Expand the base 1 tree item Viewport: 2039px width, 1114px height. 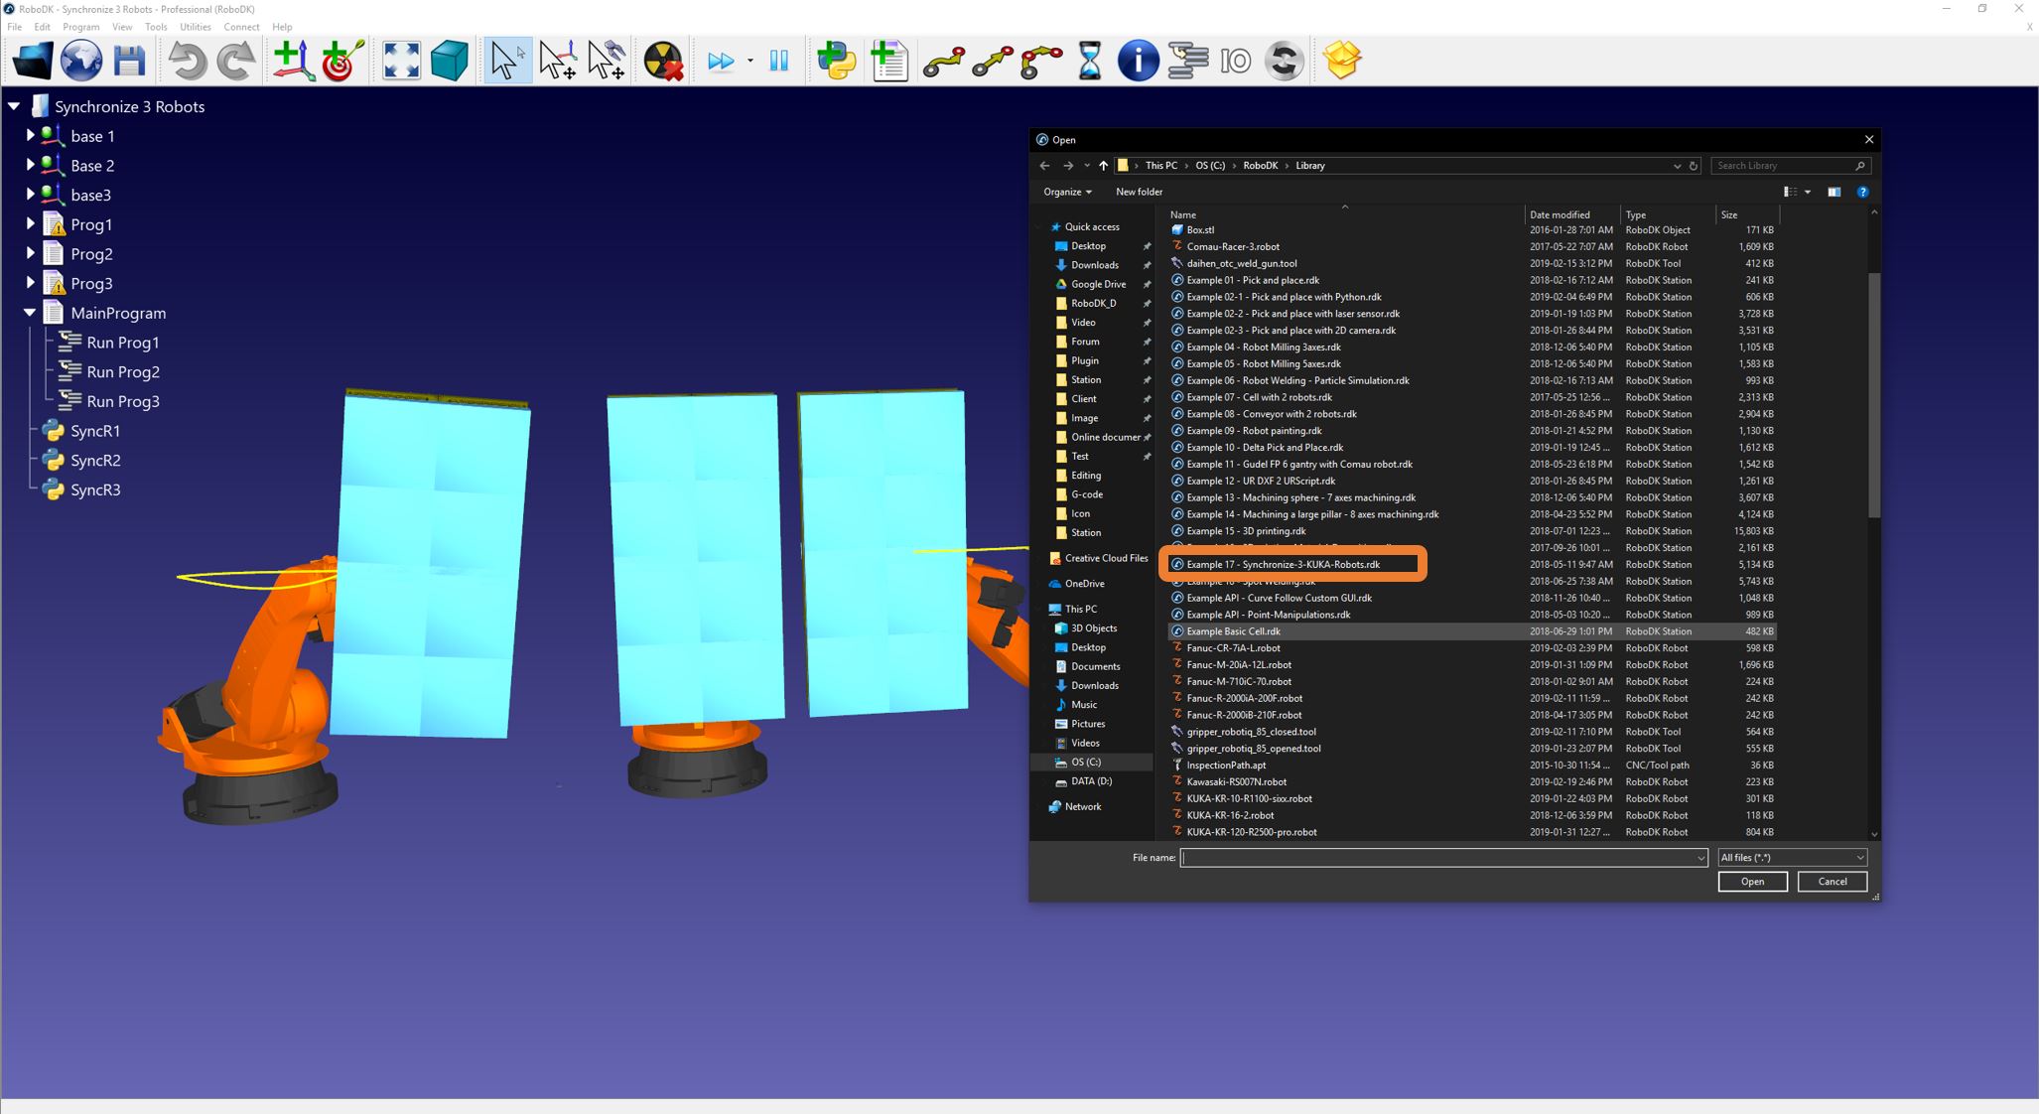point(30,136)
